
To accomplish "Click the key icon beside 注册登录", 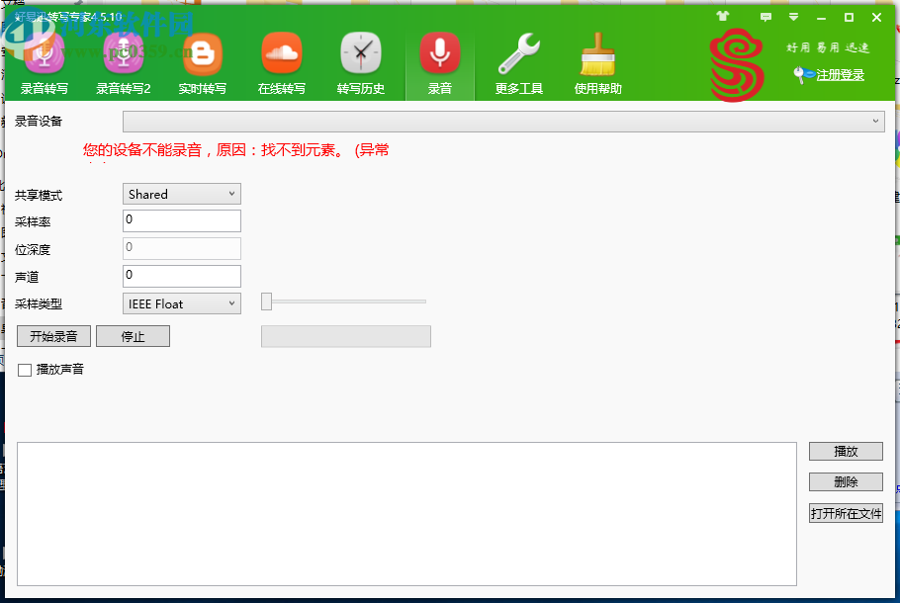I will 803,74.
